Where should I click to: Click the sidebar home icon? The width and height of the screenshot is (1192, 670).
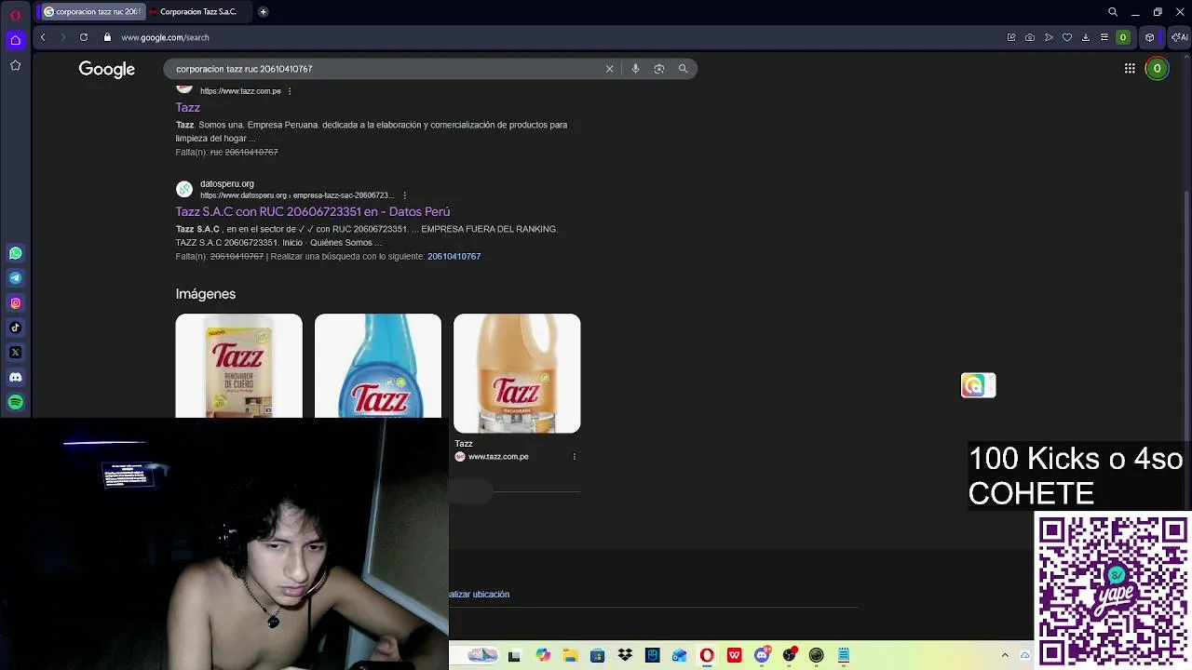[15, 40]
